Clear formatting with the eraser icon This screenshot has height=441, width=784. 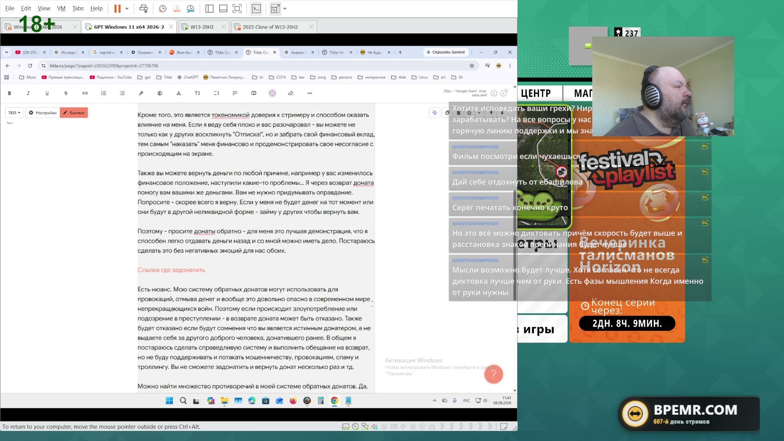click(x=291, y=93)
